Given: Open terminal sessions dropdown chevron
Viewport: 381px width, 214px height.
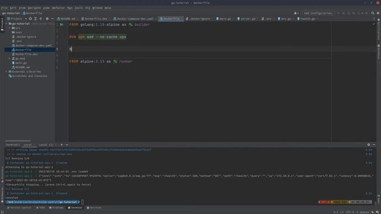Looking at the screenshot, I should click(67, 145).
